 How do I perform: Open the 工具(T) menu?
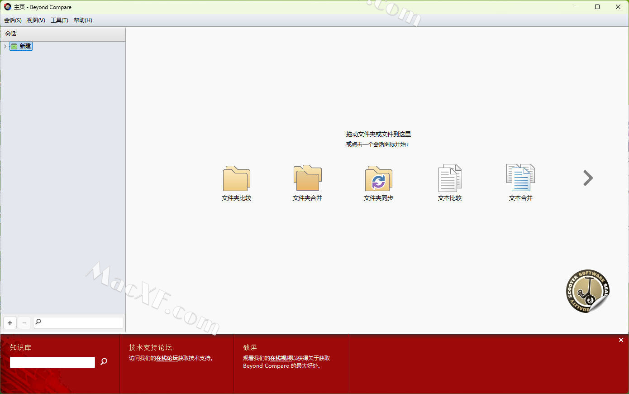point(59,20)
